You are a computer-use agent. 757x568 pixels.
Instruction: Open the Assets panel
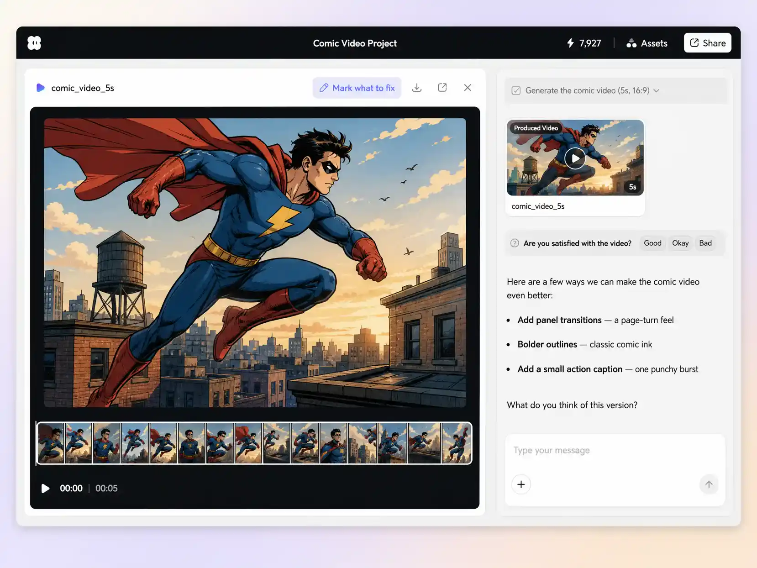tap(647, 43)
